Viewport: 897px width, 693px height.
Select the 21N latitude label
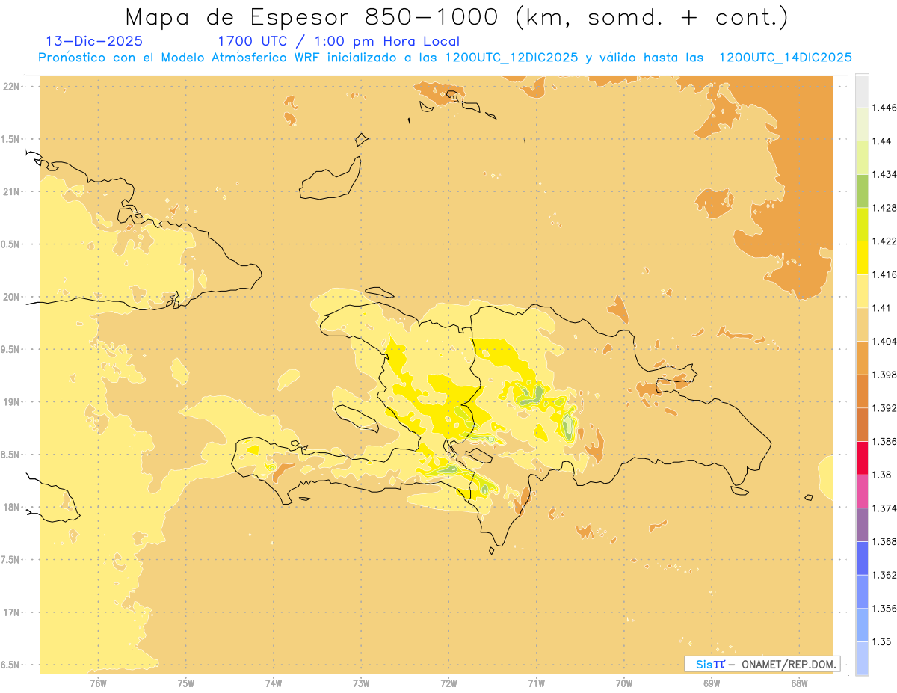pyautogui.click(x=13, y=192)
